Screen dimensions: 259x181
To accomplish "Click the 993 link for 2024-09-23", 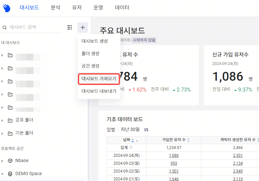I will pos(174,163).
